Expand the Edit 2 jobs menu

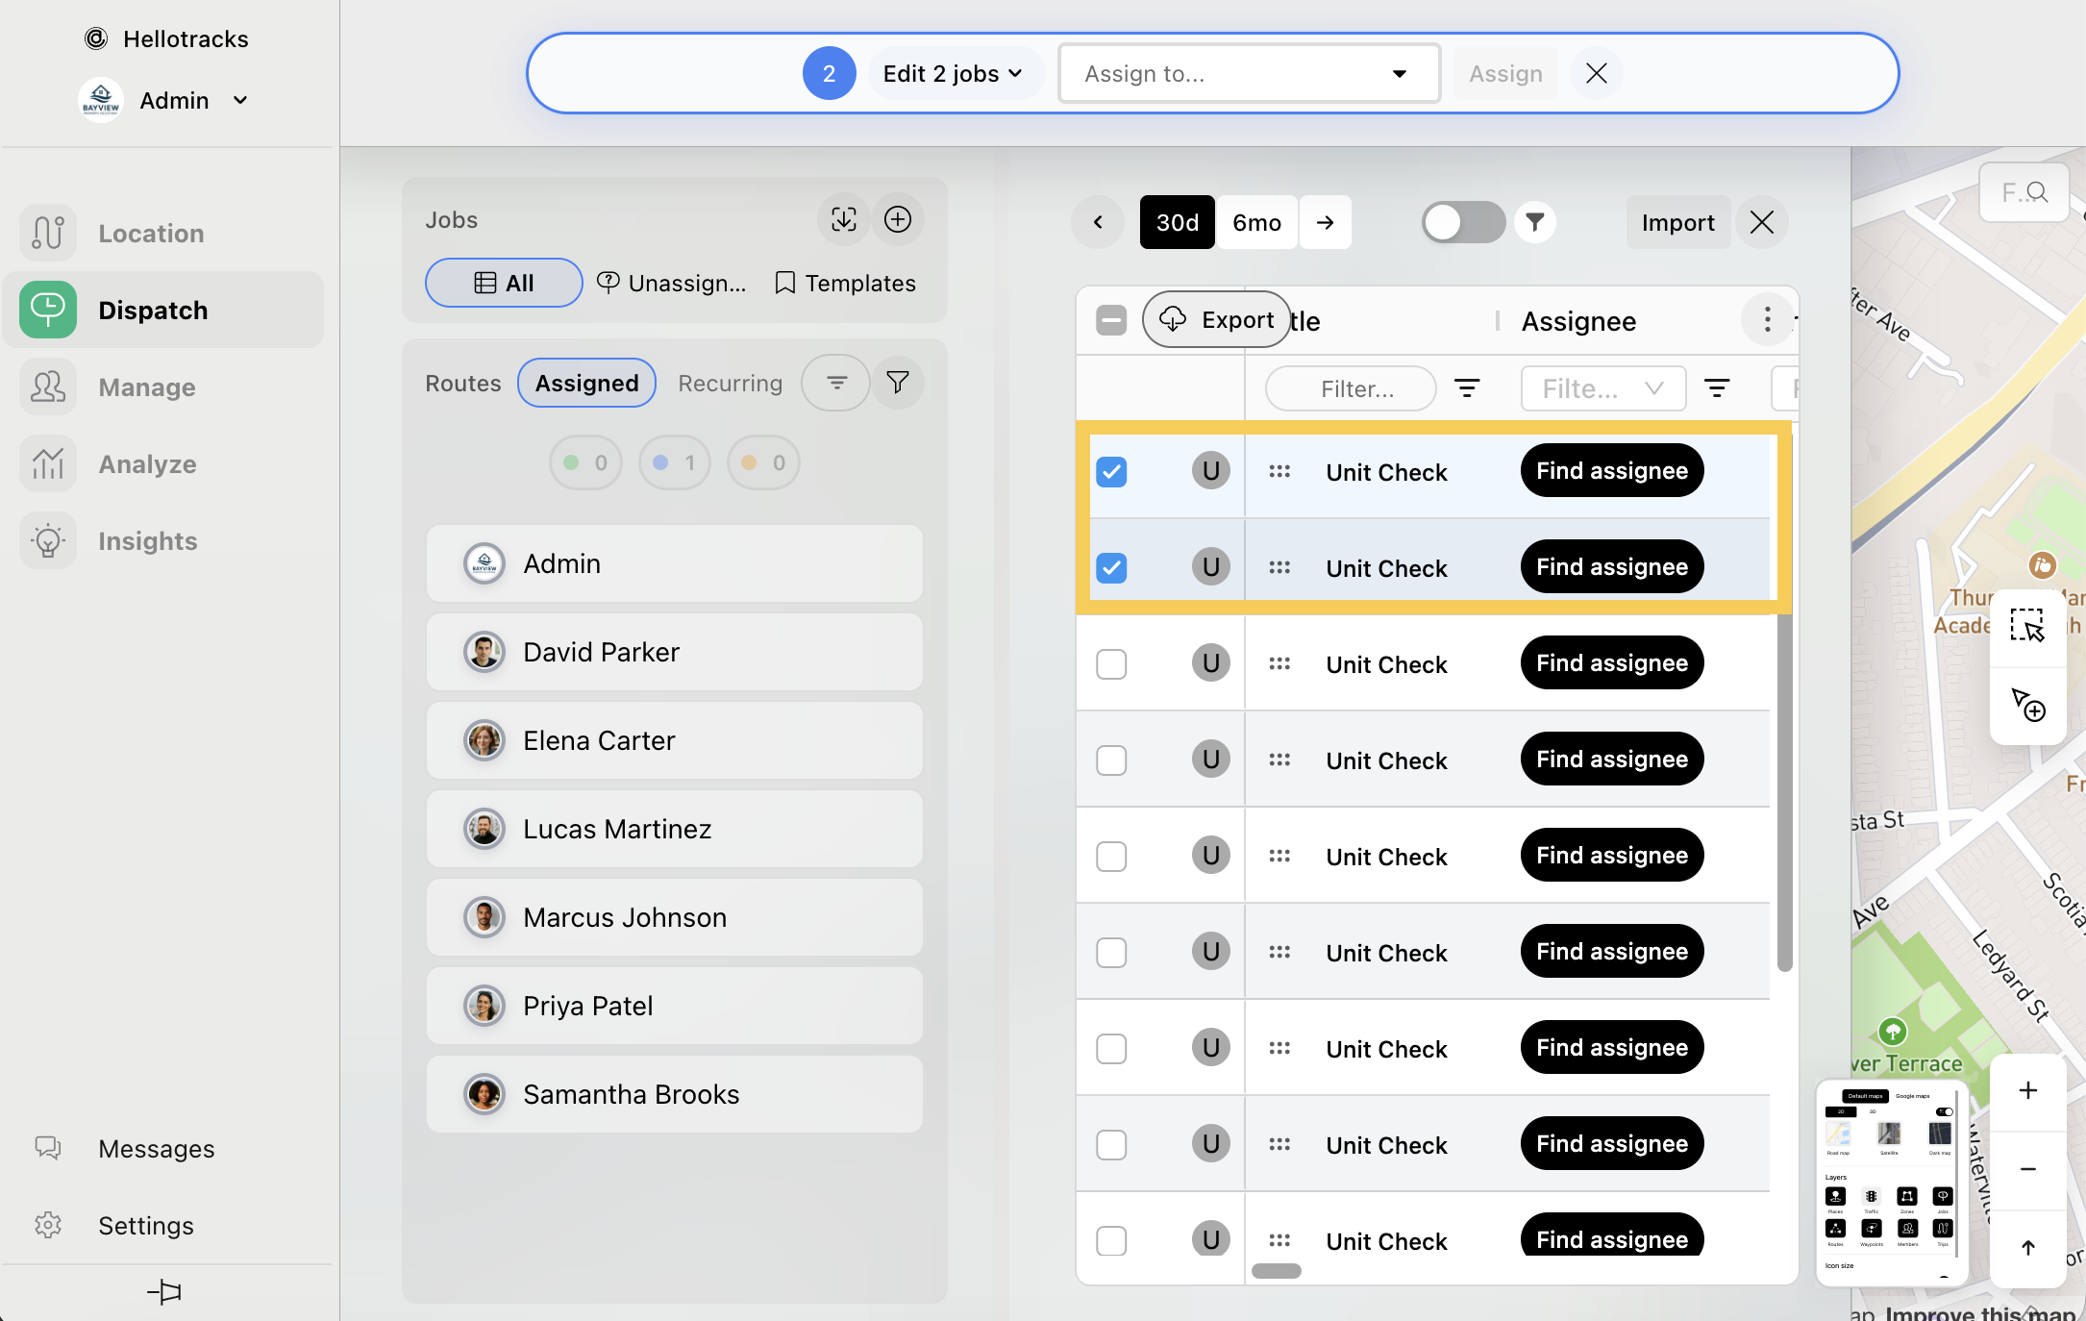pos(953,74)
